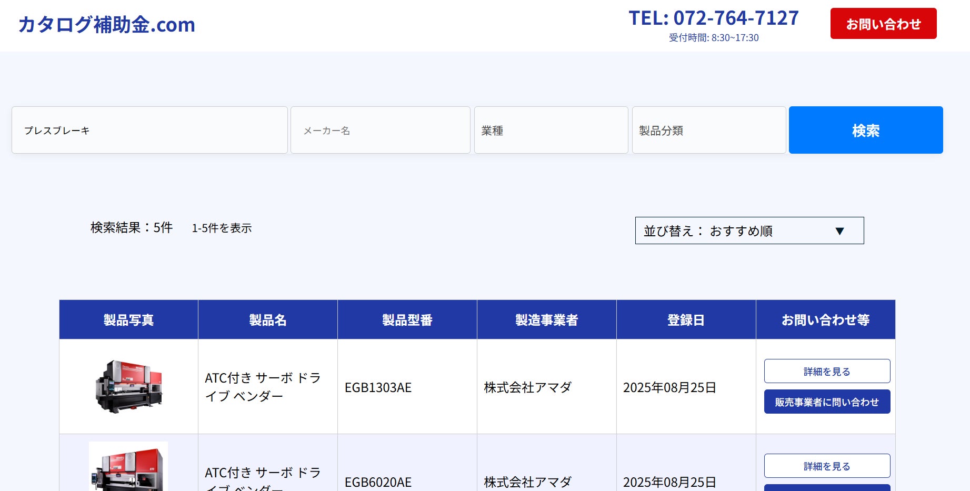The image size is (970, 491).
Task: Click the 登録日 column header
Action: [x=686, y=319]
